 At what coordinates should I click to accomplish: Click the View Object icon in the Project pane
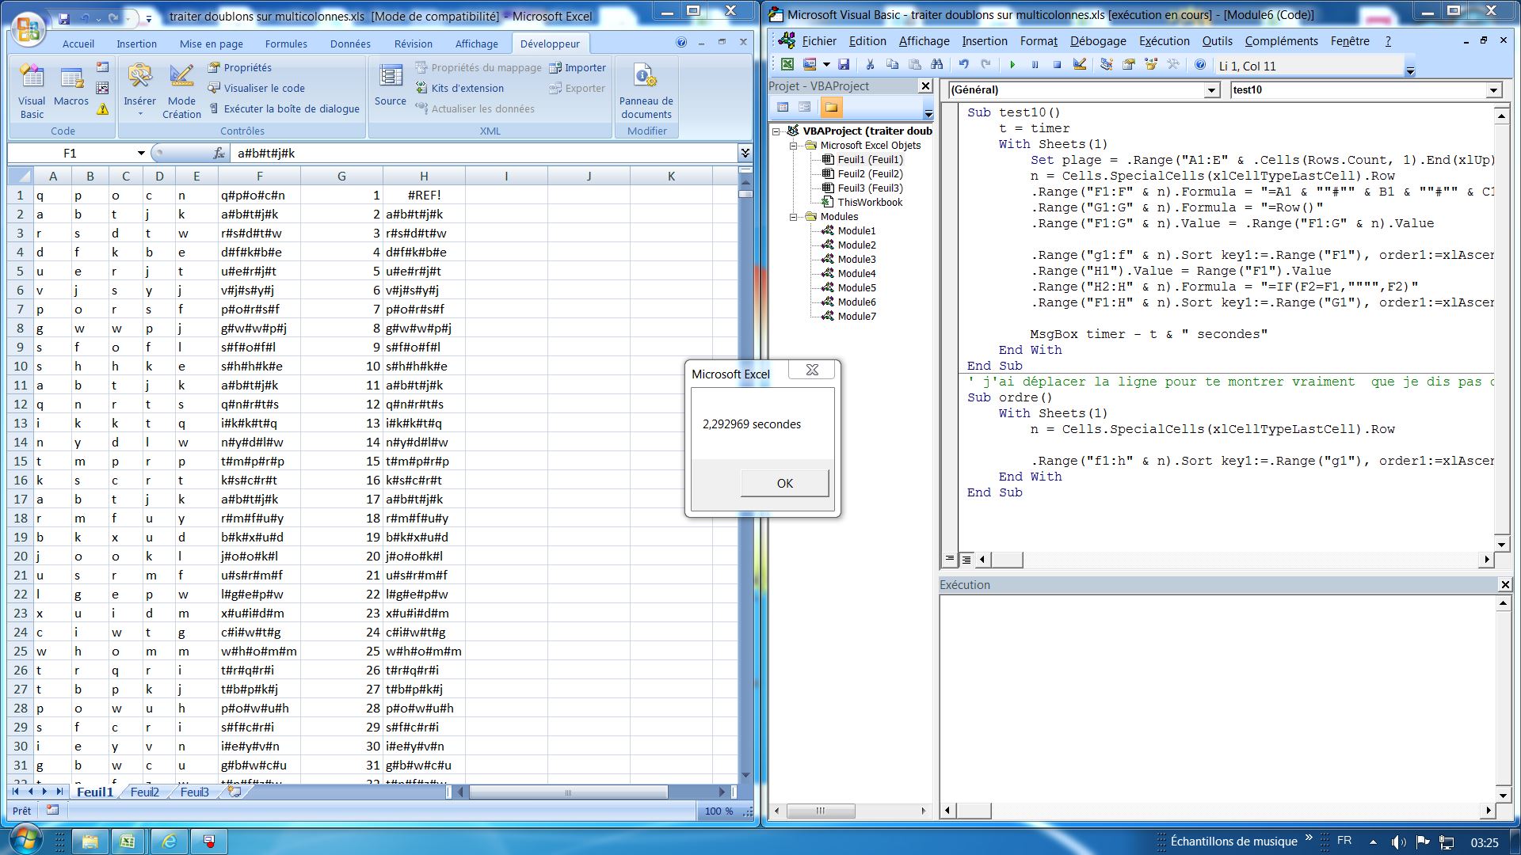pos(805,107)
